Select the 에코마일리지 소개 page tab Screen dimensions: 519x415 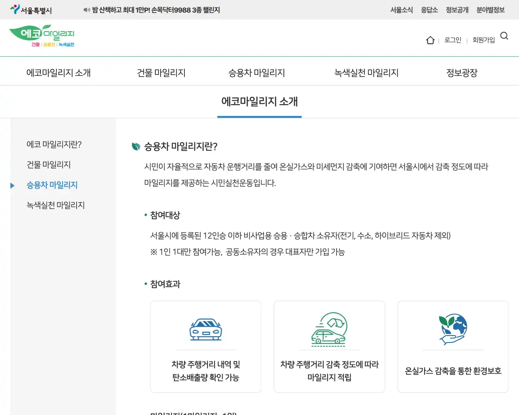[x=259, y=102]
